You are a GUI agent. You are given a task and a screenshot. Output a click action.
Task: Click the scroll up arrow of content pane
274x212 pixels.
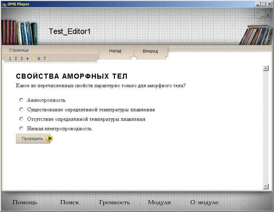pos(266,68)
